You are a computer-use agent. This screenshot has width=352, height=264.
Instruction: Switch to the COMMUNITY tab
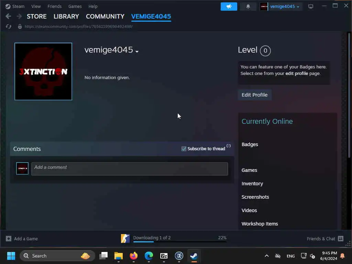pyautogui.click(x=105, y=16)
